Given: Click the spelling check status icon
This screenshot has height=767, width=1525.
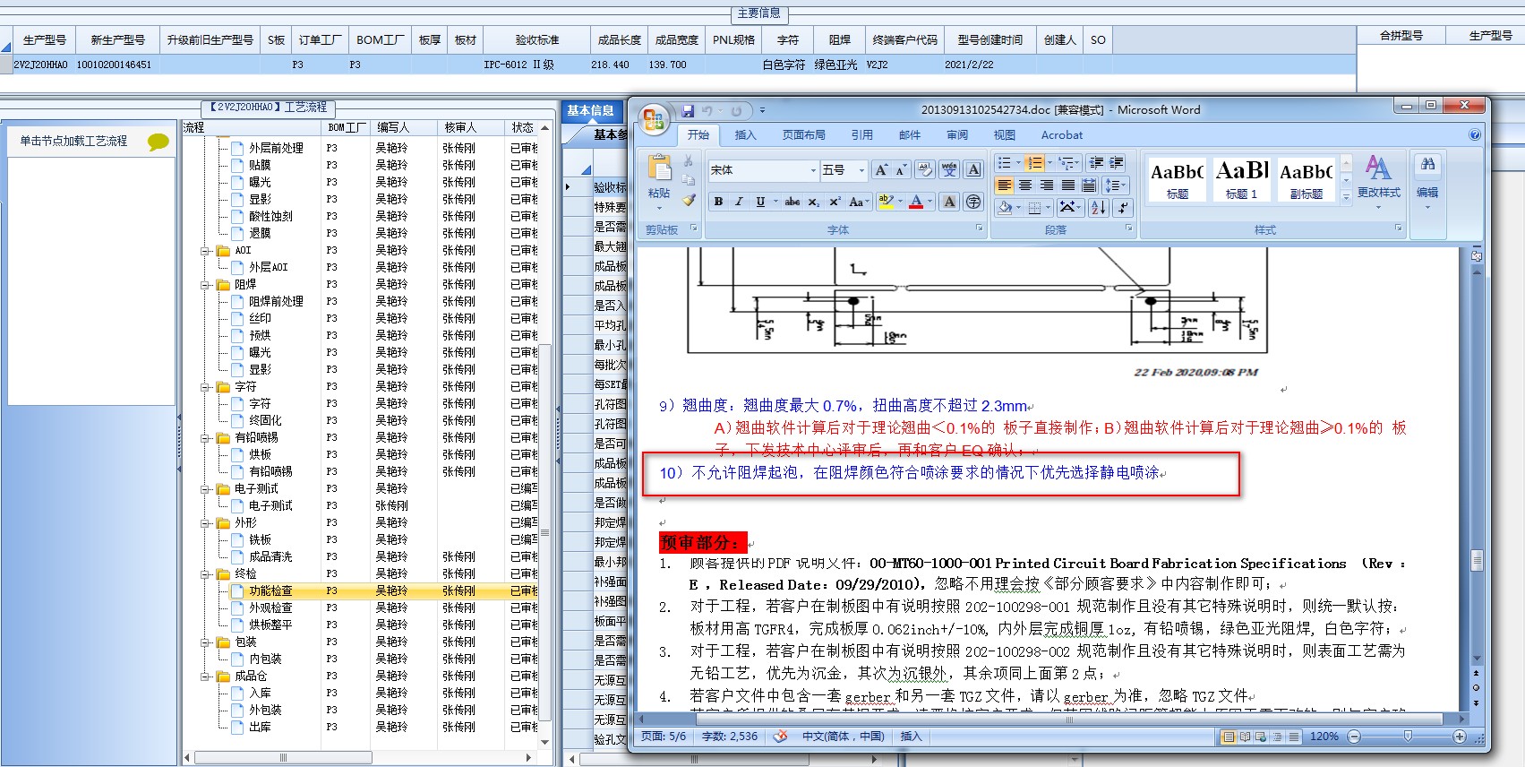Looking at the screenshot, I should tap(781, 737).
